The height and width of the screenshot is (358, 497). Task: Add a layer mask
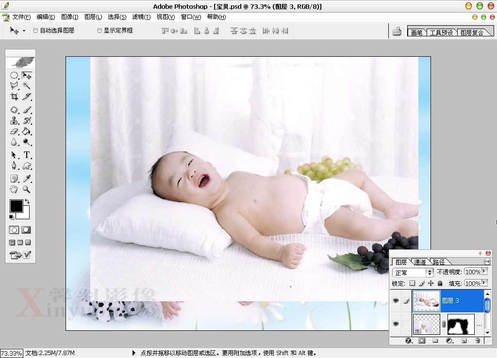pos(422,341)
